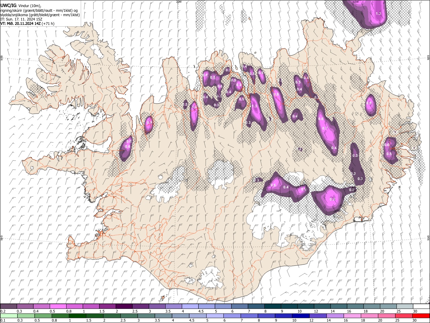
Task: Click the 25–30 red-pink swatch in lower legend
Action: [x=404, y=316]
